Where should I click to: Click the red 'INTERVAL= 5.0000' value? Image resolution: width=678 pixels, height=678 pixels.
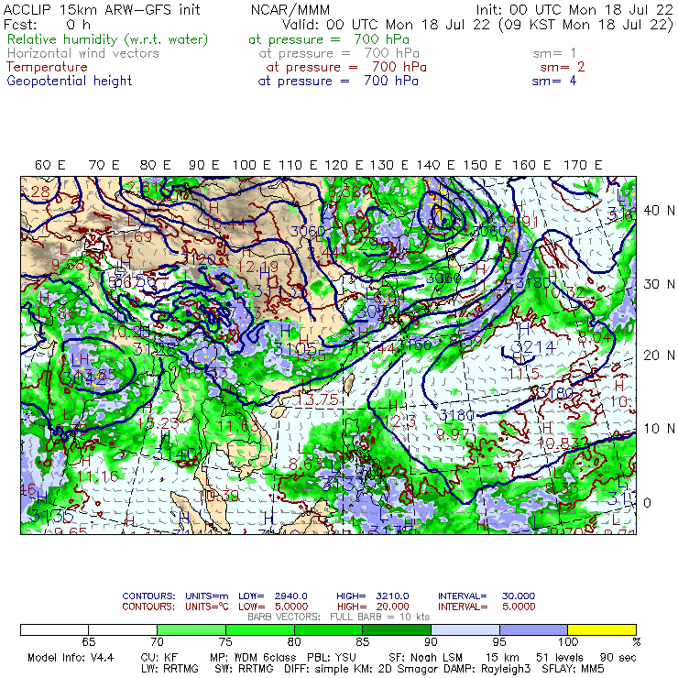pyautogui.click(x=487, y=607)
